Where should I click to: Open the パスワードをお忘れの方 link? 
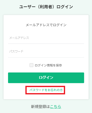pos(46,90)
